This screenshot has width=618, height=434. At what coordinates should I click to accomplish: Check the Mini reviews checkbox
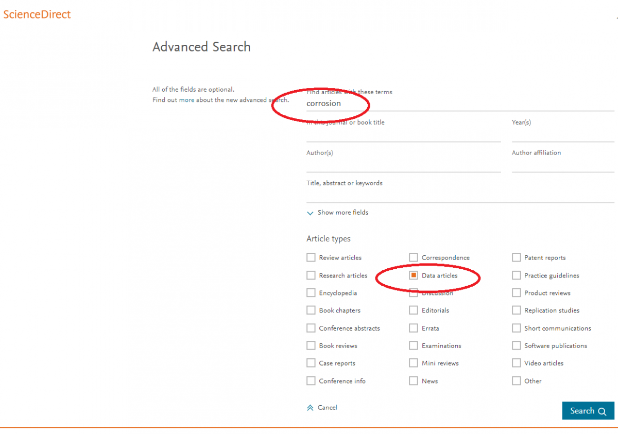tap(414, 363)
